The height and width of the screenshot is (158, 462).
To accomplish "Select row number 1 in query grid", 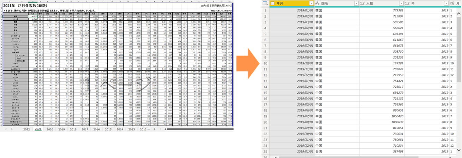I will 266,10.
